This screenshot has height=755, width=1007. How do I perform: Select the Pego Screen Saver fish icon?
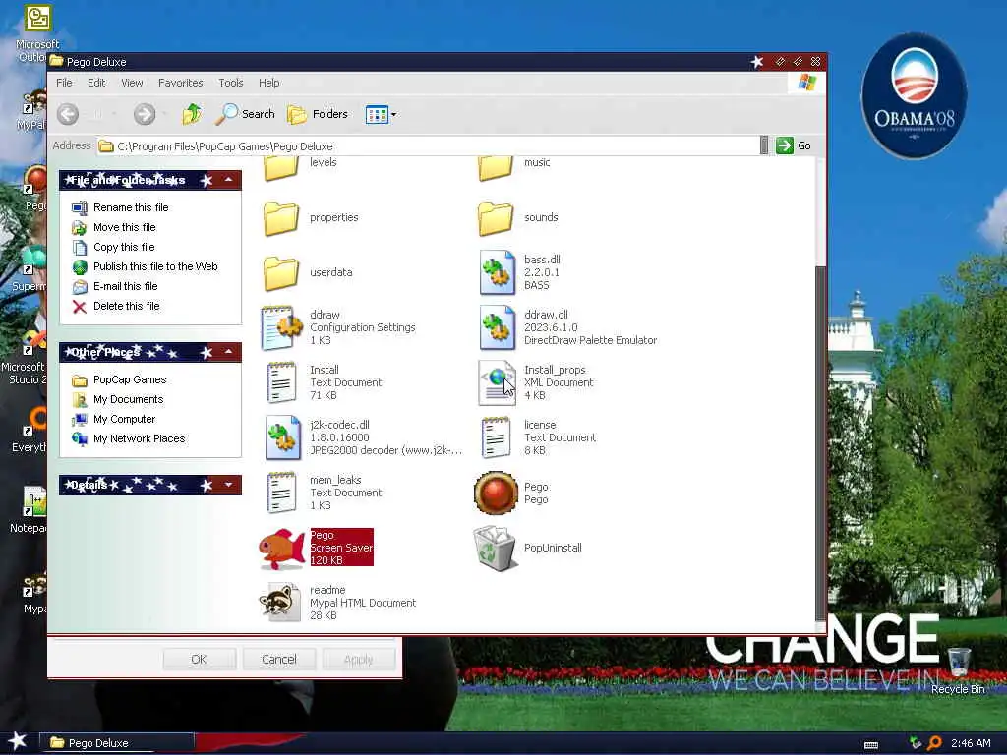281,549
